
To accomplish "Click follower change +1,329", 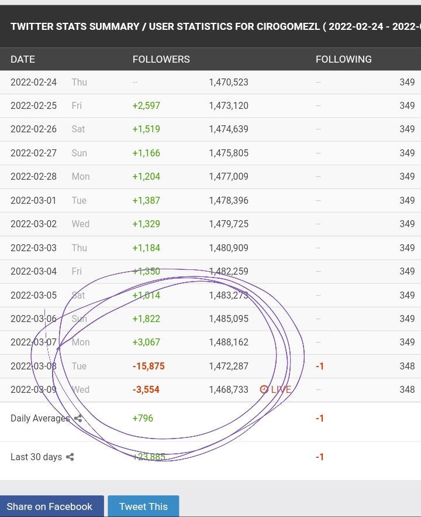I will tap(146, 224).
